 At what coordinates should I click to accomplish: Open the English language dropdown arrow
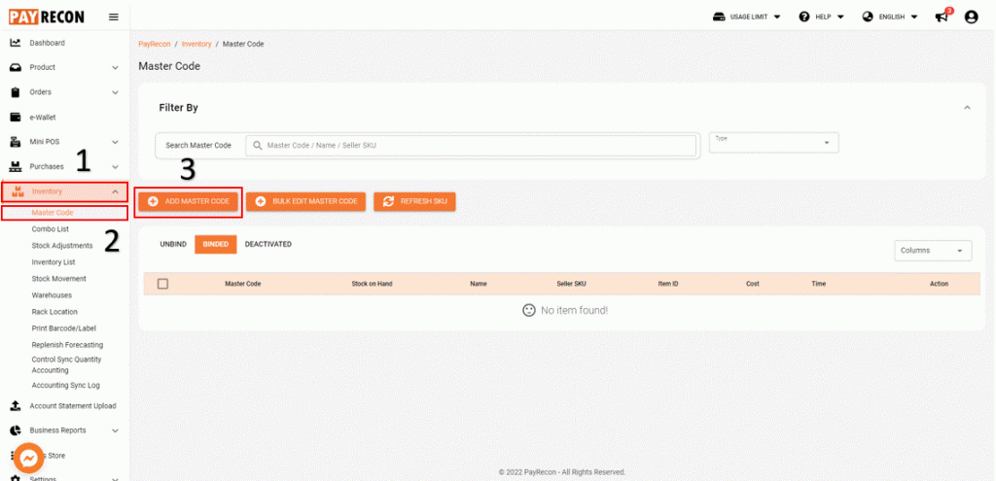[x=914, y=17]
